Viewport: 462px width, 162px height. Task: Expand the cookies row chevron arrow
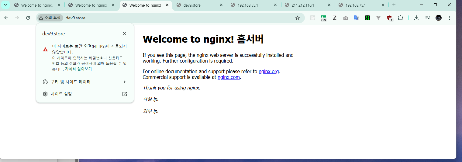[x=125, y=82]
